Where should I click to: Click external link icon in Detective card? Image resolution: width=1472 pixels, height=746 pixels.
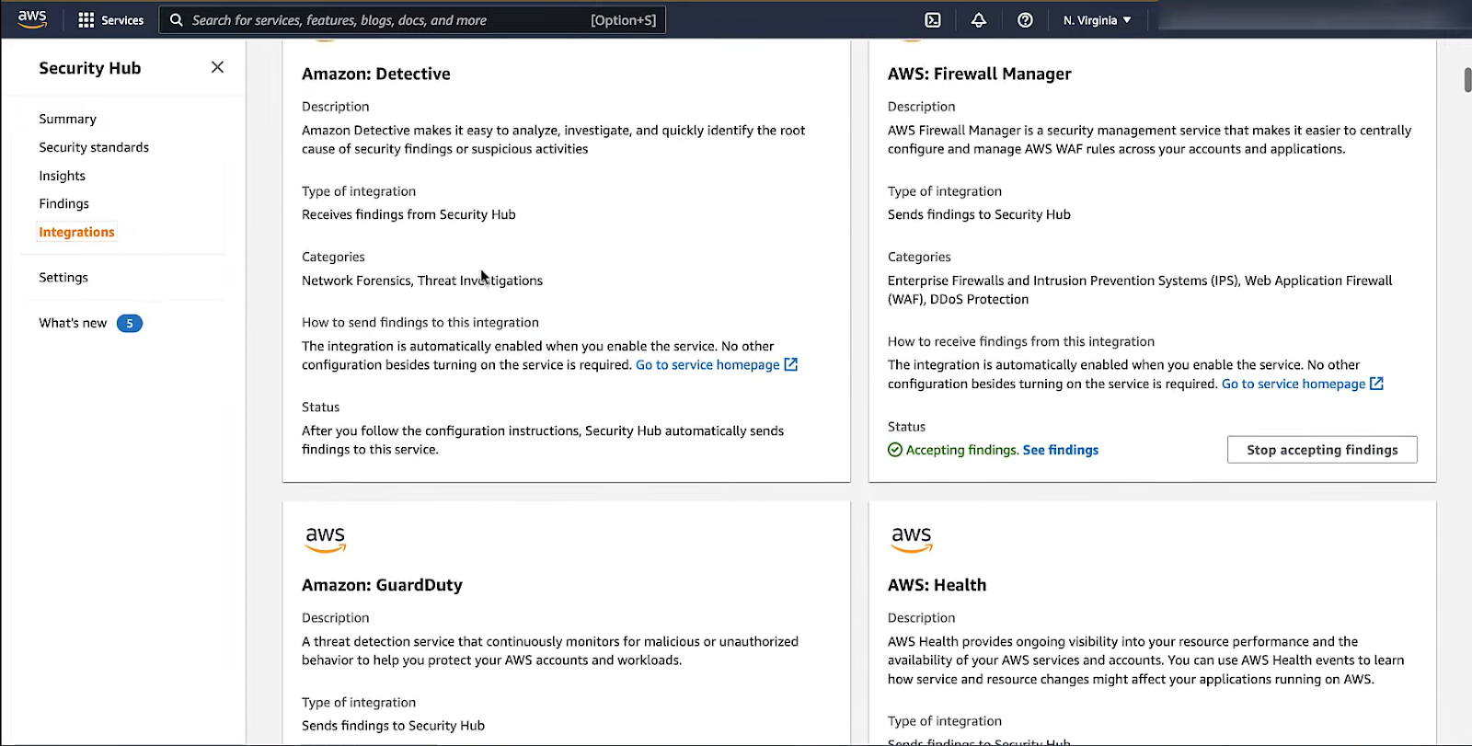tap(790, 365)
